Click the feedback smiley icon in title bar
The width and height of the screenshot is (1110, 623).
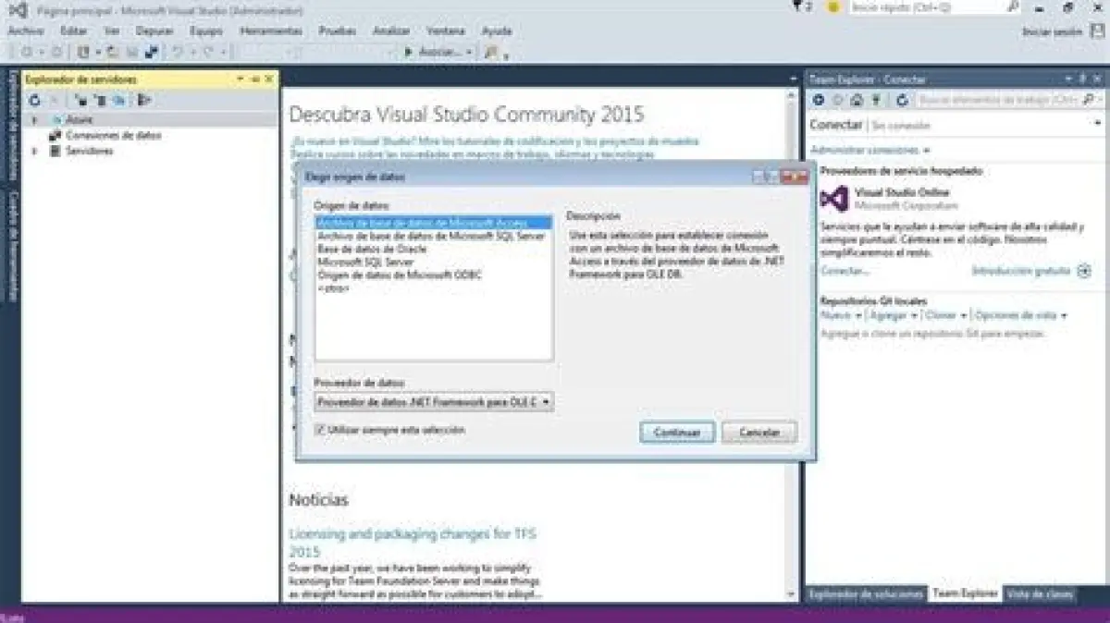832,7
